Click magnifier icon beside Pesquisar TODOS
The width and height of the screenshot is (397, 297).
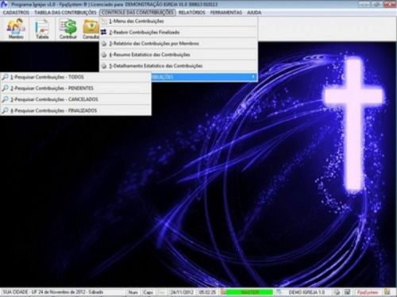click(5, 77)
